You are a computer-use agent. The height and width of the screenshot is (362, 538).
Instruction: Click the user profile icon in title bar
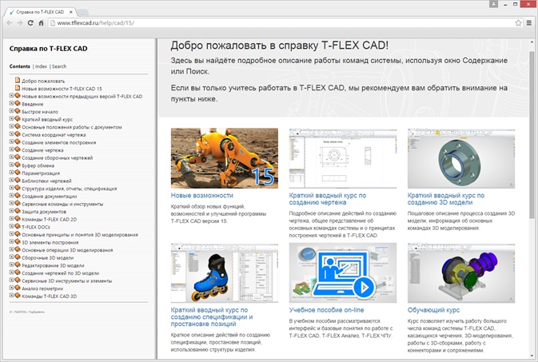pyautogui.click(x=493, y=4)
